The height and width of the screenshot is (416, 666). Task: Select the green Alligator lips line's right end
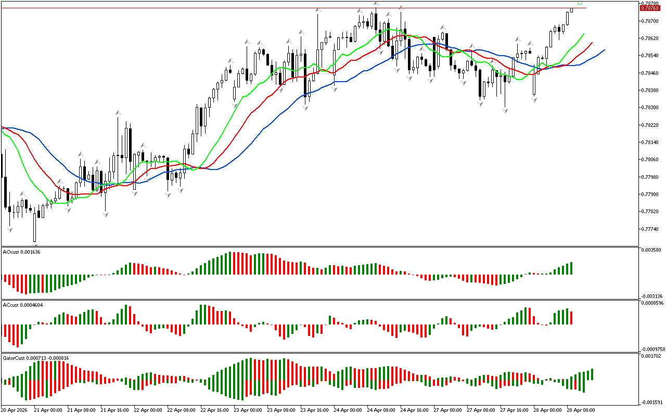click(x=584, y=33)
